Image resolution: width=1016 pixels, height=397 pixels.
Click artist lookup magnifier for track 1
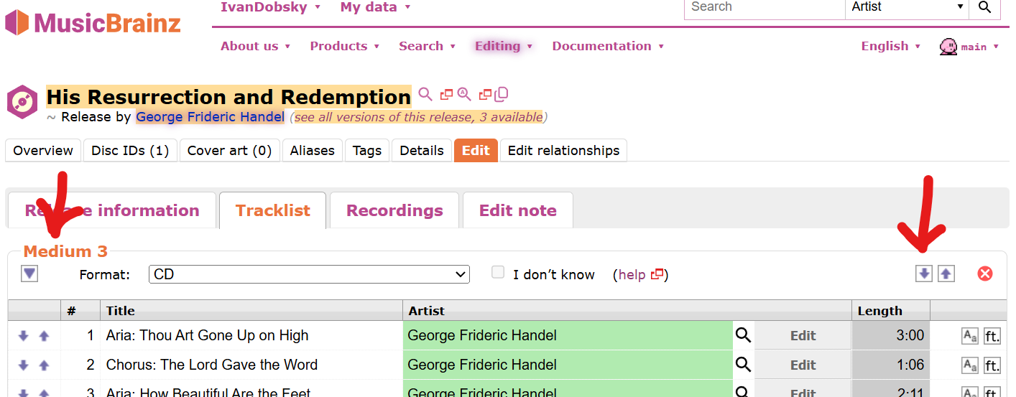click(743, 335)
